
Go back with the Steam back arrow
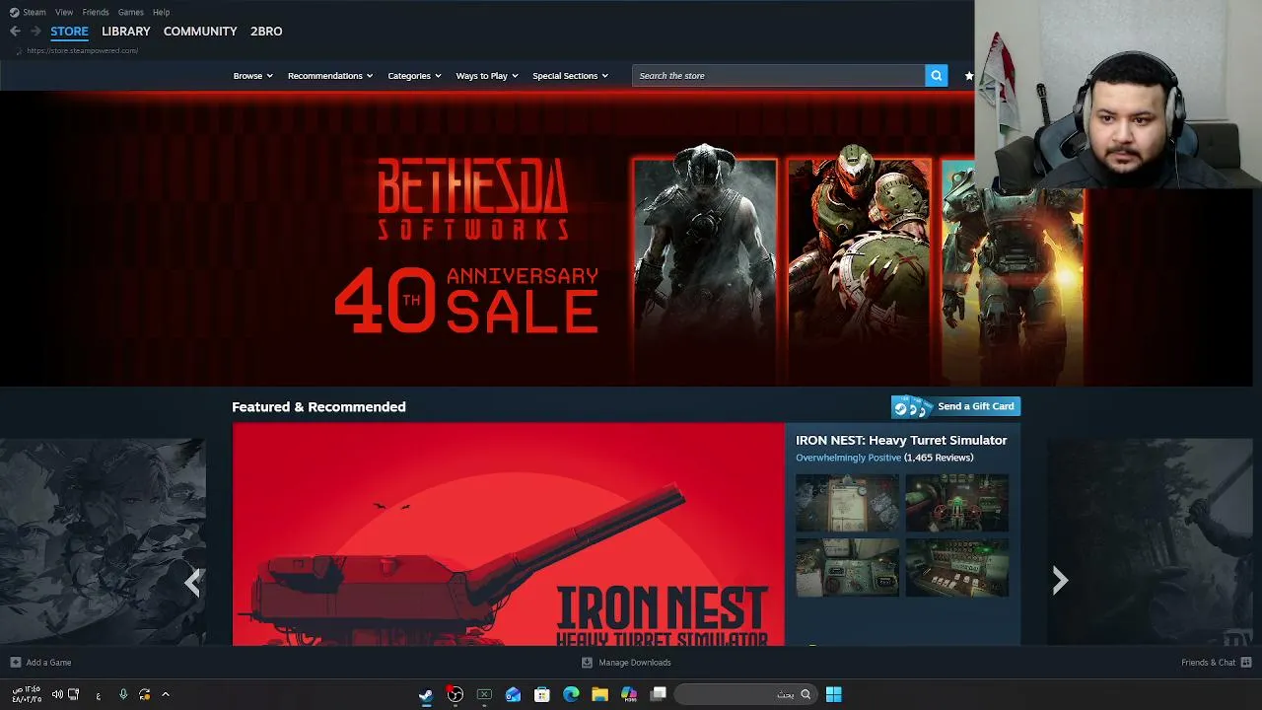pos(15,32)
